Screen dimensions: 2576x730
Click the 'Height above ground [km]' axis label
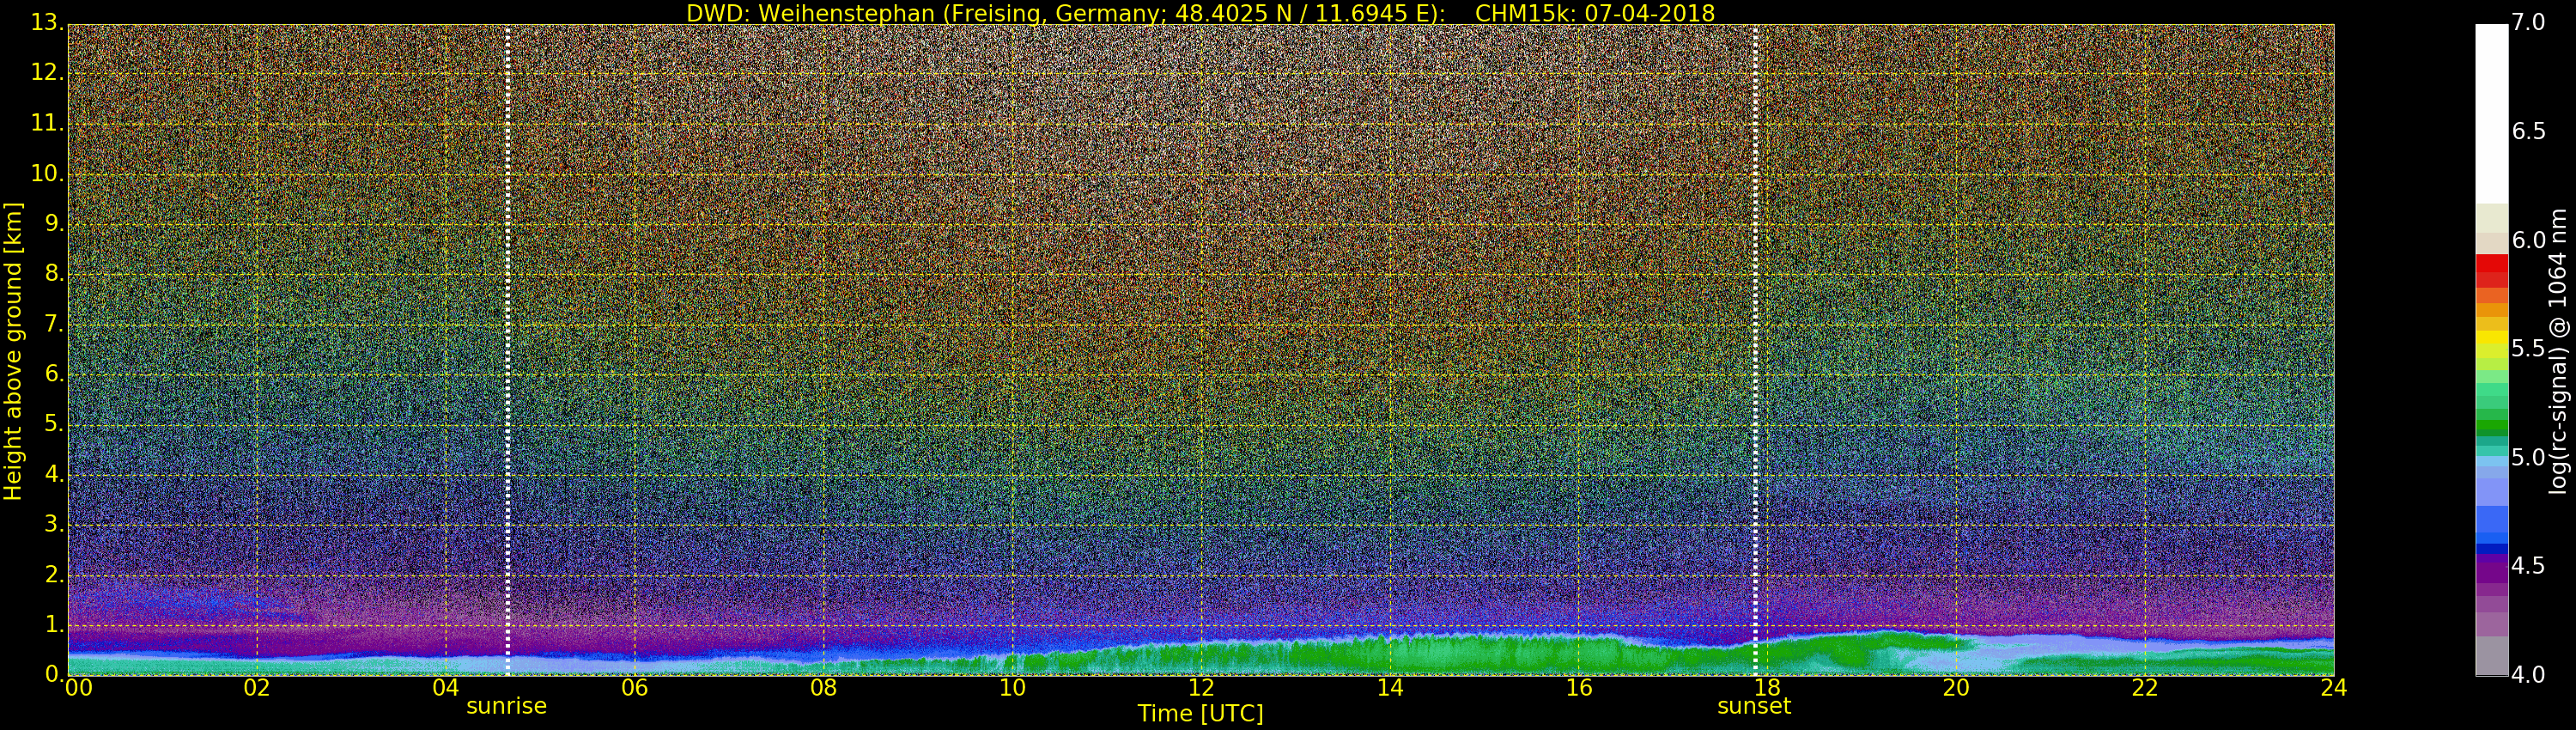tap(13, 351)
